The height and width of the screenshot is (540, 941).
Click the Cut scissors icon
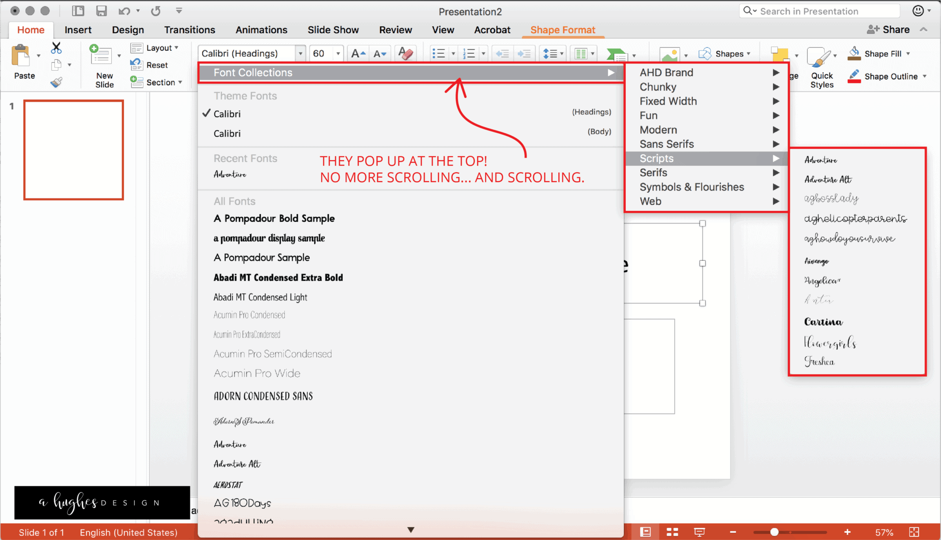point(56,48)
